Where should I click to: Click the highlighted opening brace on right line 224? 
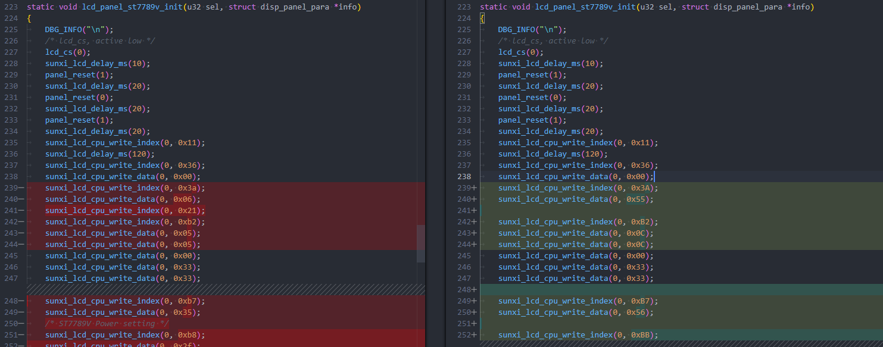(x=482, y=18)
